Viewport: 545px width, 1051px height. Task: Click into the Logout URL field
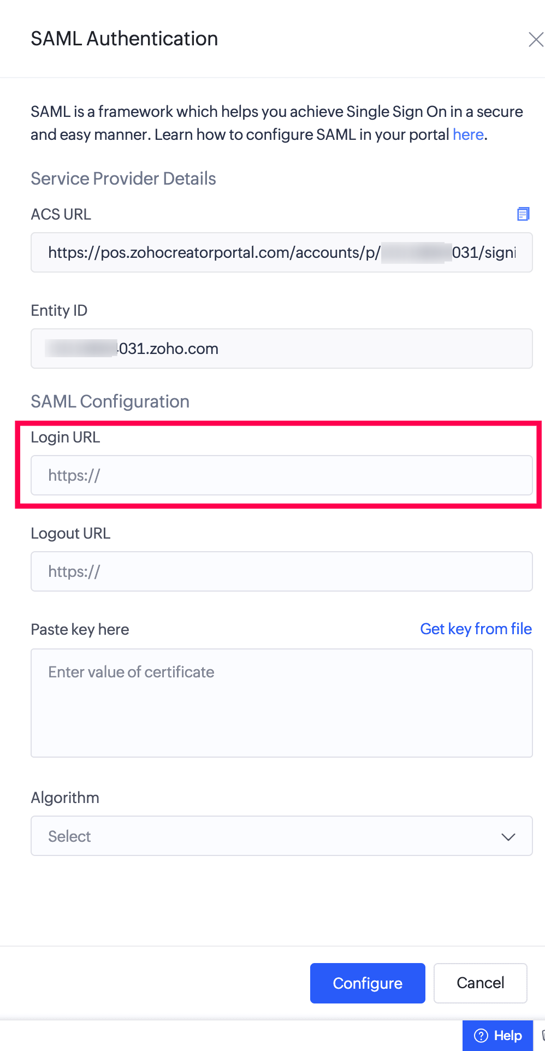pyautogui.click(x=281, y=571)
